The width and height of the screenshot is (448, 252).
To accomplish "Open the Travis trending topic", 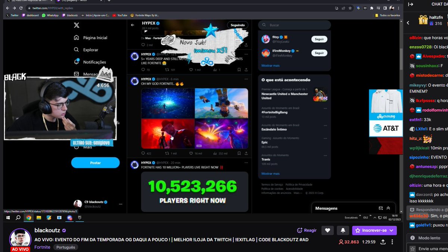I will [266, 159].
